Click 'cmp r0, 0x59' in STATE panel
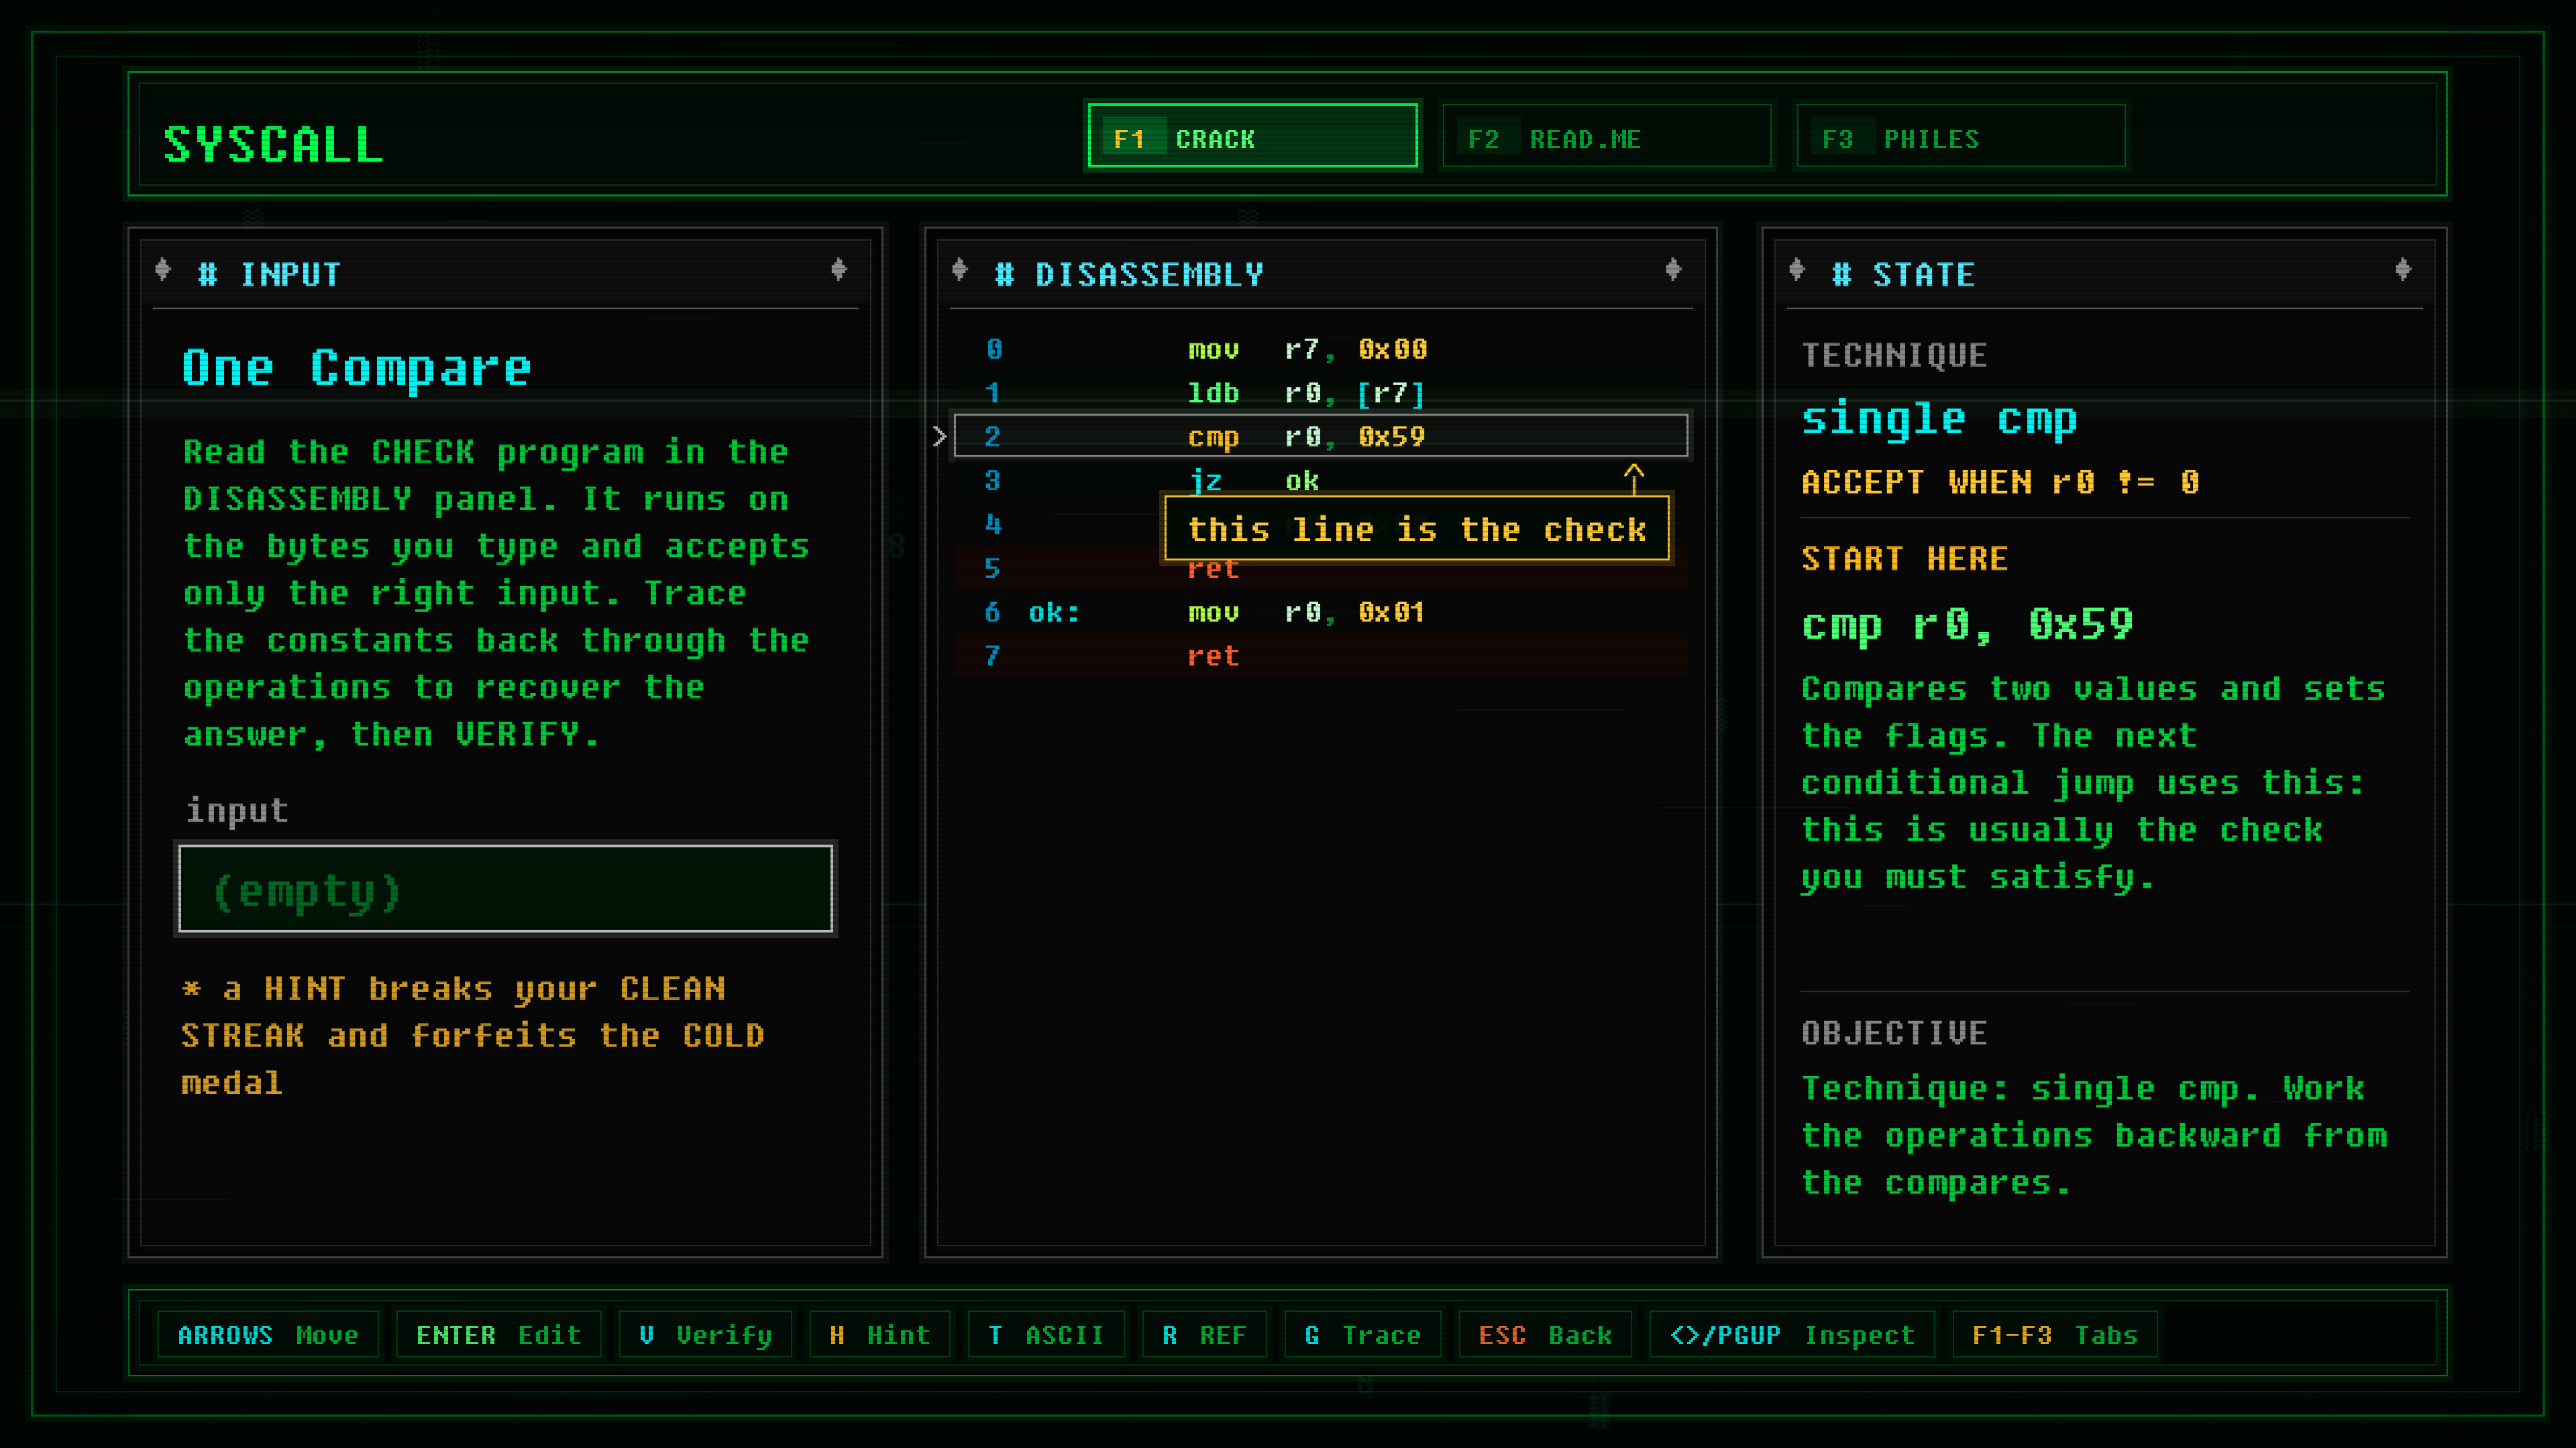This screenshot has width=2576, height=1448. point(1967,625)
